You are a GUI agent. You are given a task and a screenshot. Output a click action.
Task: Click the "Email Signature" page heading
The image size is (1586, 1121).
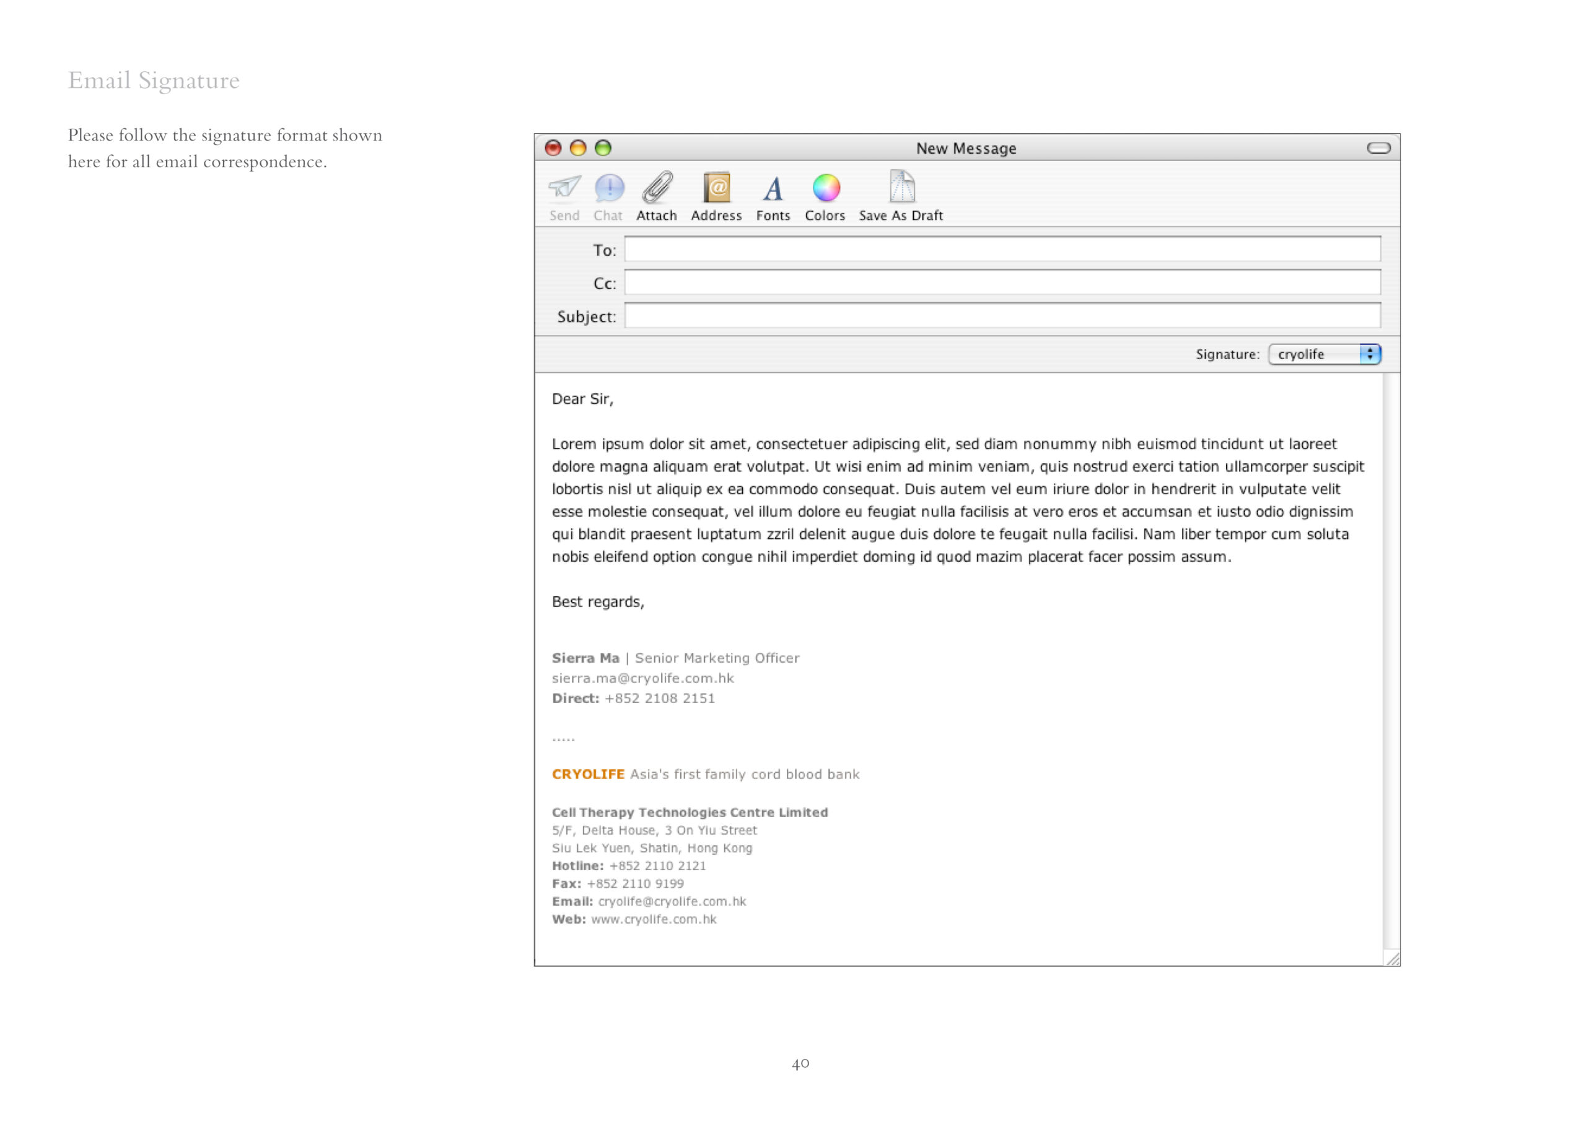click(x=154, y=81)
